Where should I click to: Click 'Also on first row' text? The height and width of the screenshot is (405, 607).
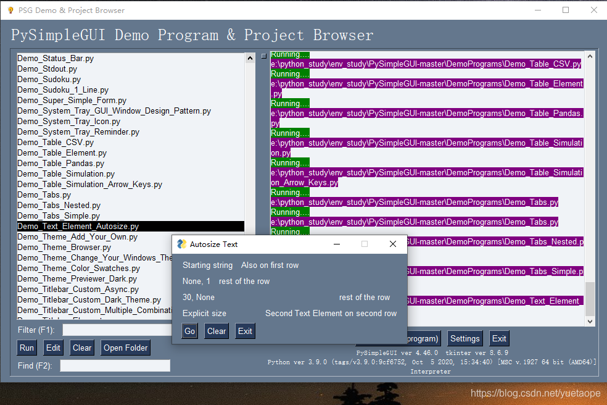pyautogui.click(x=270, y=265)
